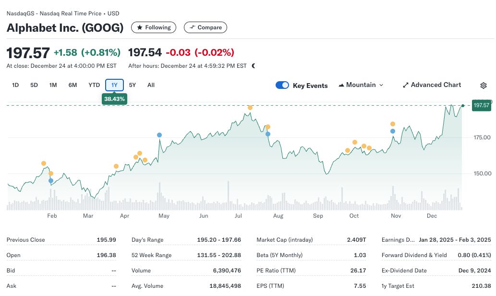496x296 pixels.
Task: Click the Avg. Volume value 18,845,498
Action: [x=225, y=286]
